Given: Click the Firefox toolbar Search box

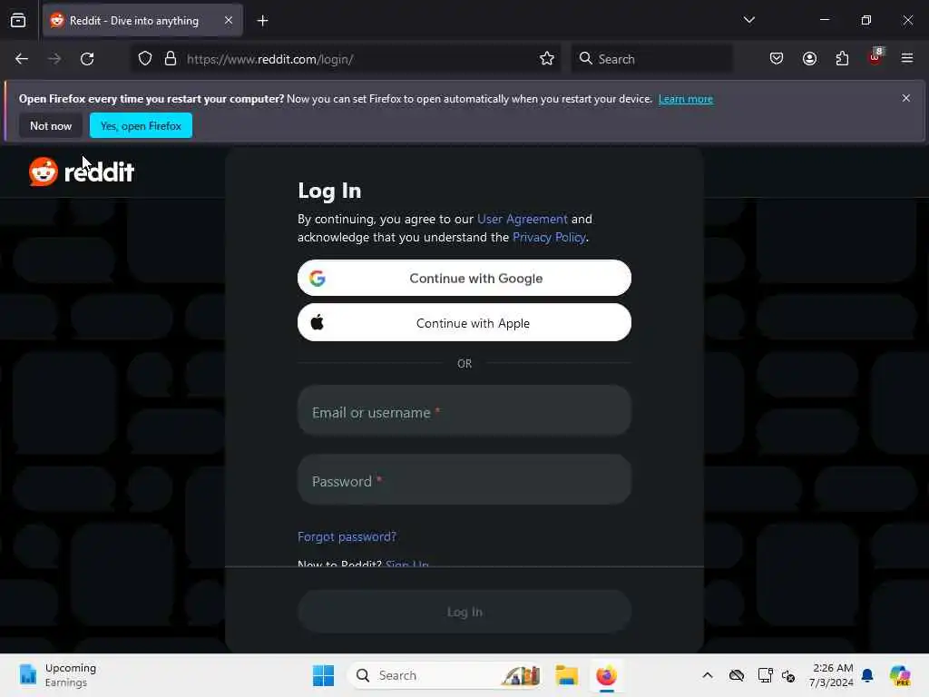Looking at the screenshot, I should [x=651, y=59].
